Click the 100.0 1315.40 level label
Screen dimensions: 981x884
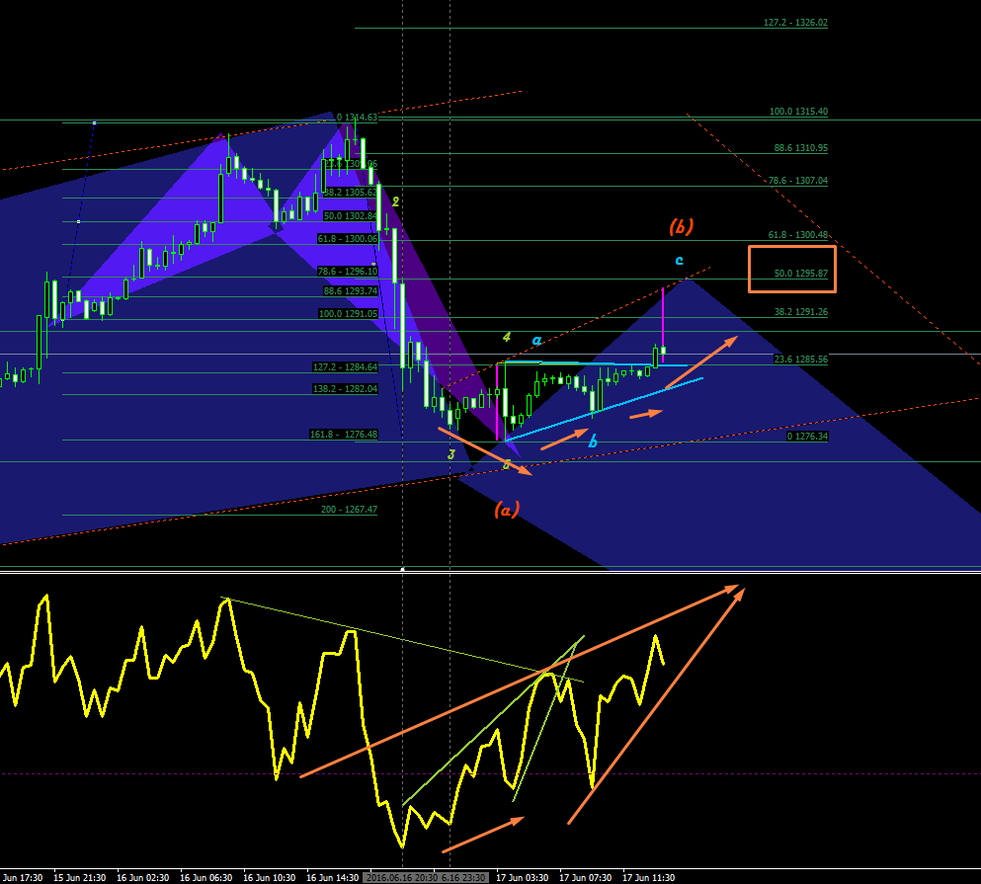click(798, 112)
